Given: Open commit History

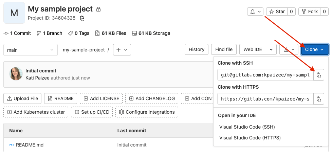Looking at the screenshot, I should click(x=196, y=49).
